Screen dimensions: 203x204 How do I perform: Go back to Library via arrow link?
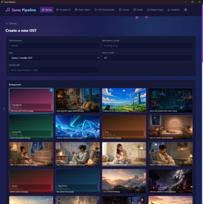[x=11, y=23]
